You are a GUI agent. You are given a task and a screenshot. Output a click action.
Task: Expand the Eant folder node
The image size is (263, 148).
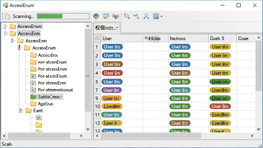(21, 110)
